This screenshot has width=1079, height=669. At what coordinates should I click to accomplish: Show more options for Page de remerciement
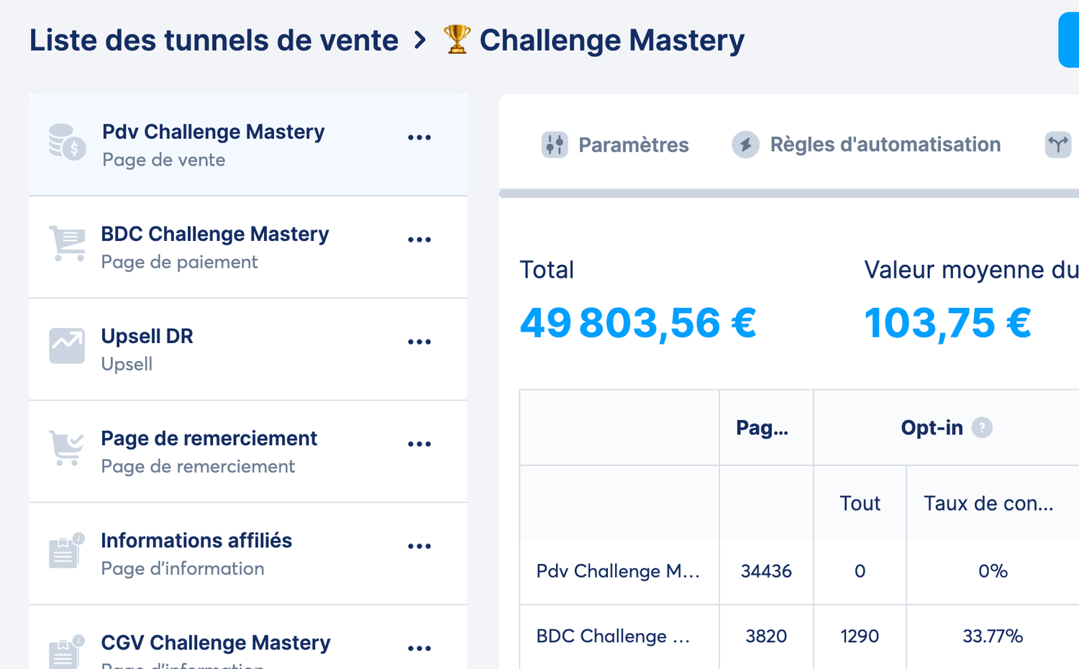419,444
